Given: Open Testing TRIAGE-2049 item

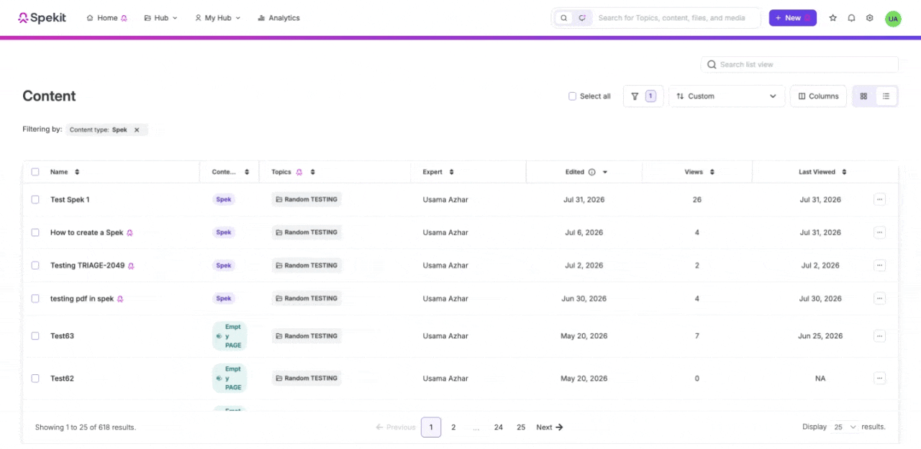Looking at the screenshot, I should coord(88,266).
